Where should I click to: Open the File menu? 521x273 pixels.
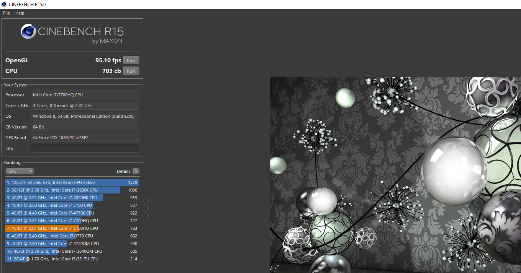pyautogui.click(x=7, y=13)
